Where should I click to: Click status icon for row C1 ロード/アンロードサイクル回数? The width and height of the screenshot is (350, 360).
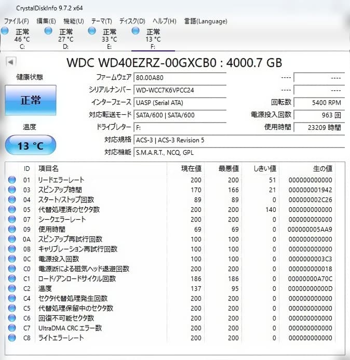tap(12, 278)
